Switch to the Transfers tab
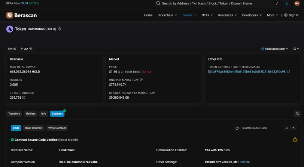Screen dimensions: 304x167 tap(14, 114)
